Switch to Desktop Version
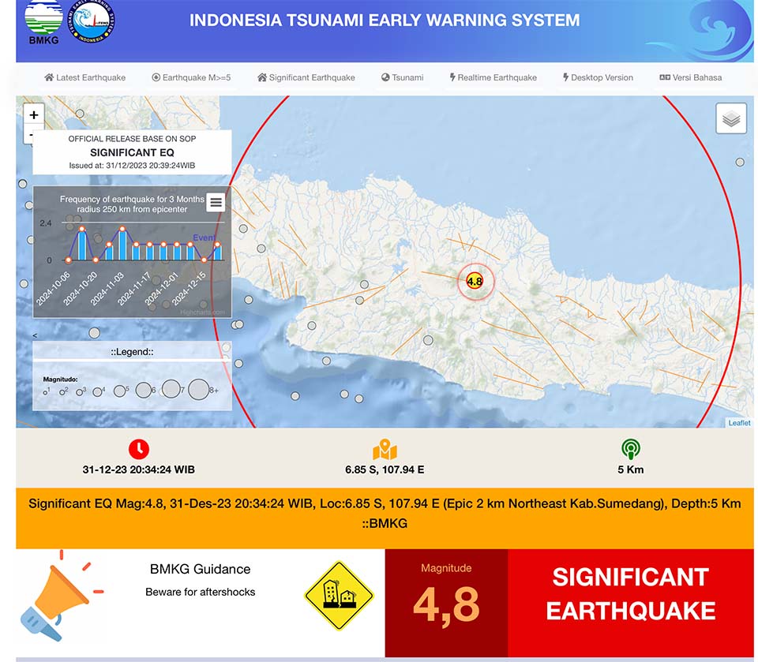This screenshot has width=758, height=662. click(x=598, y=77)
